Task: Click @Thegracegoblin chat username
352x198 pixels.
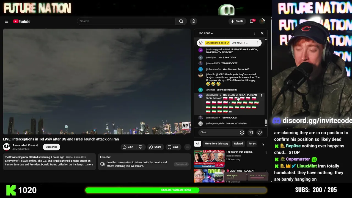Action: (215, 123)
